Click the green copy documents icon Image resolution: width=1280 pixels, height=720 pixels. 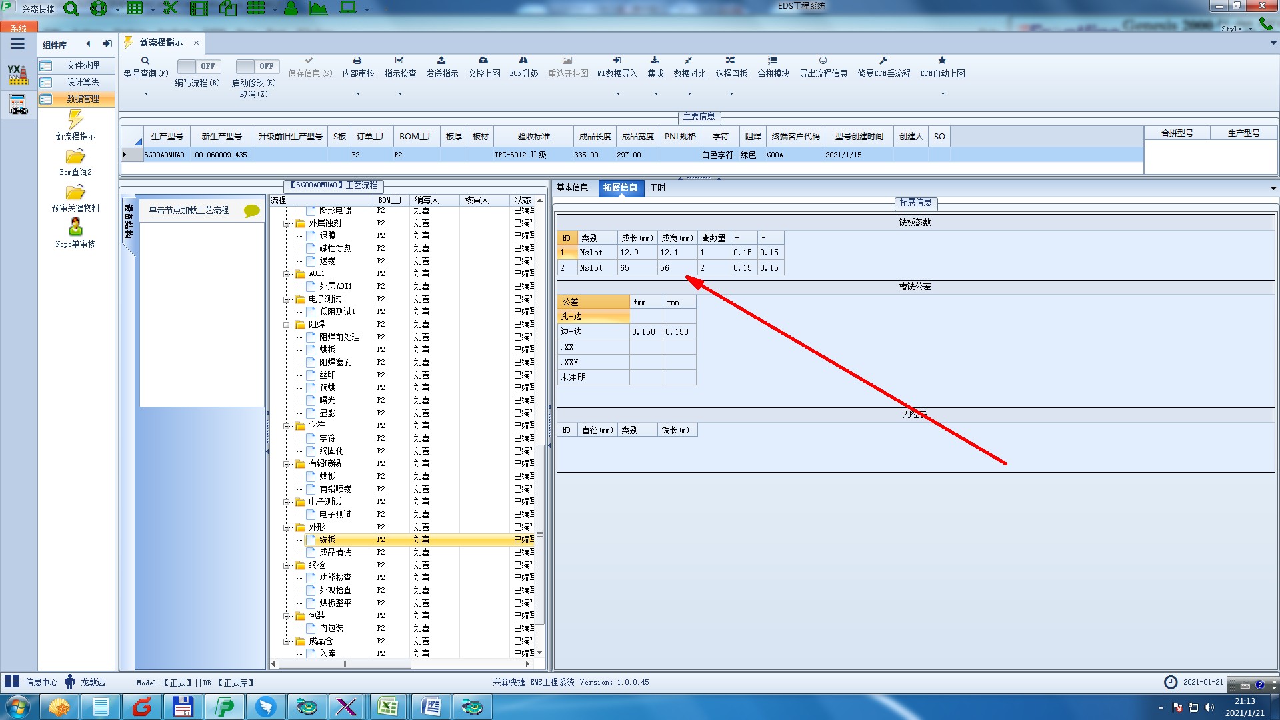[x=228, y=9]
